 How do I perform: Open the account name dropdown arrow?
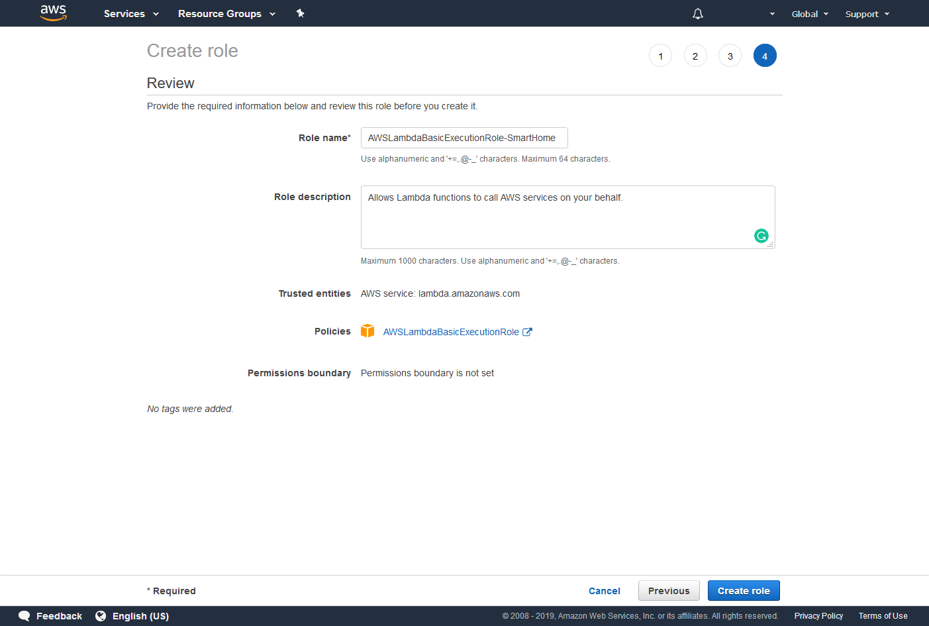pos(772,14)
